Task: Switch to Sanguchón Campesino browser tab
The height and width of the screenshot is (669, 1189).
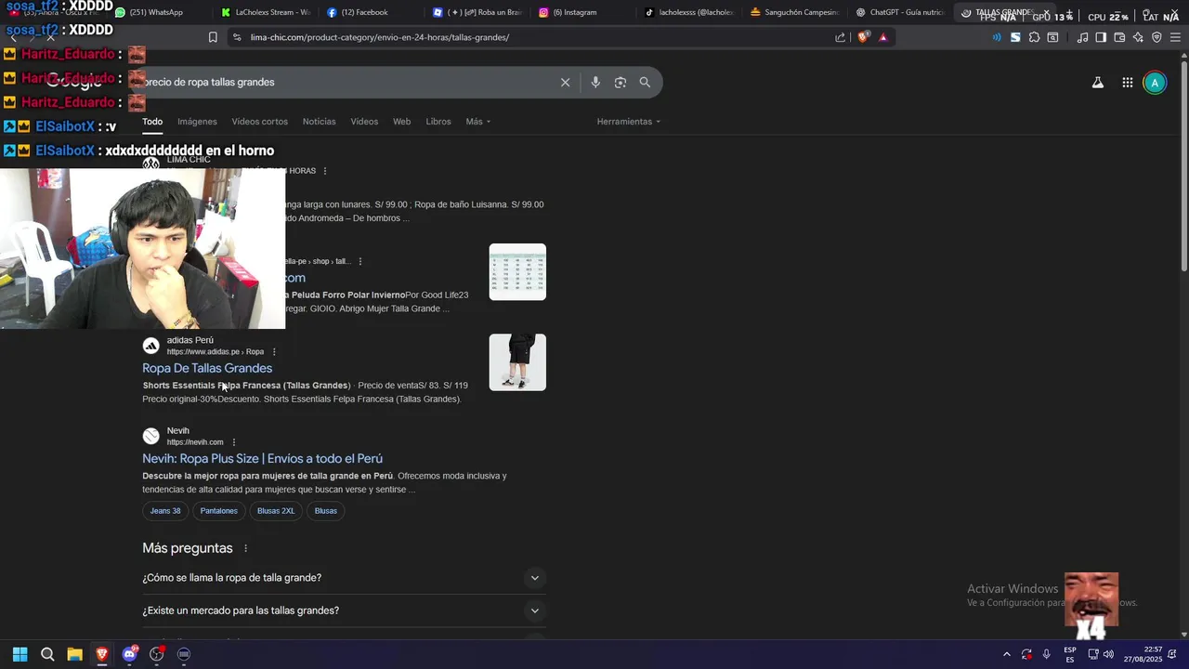Action: pos(794,12)
